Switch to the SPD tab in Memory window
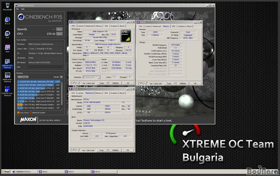Screen dimensions: 280x176 (174, 26)
